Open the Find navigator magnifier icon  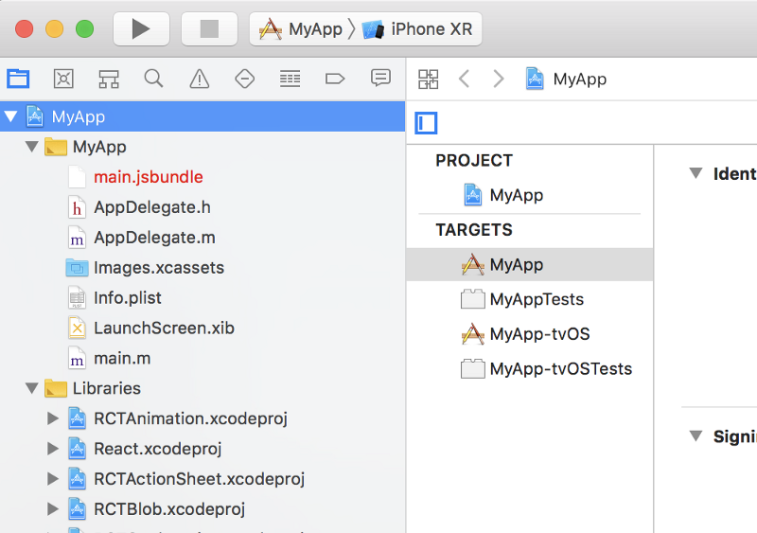point(153,79)
